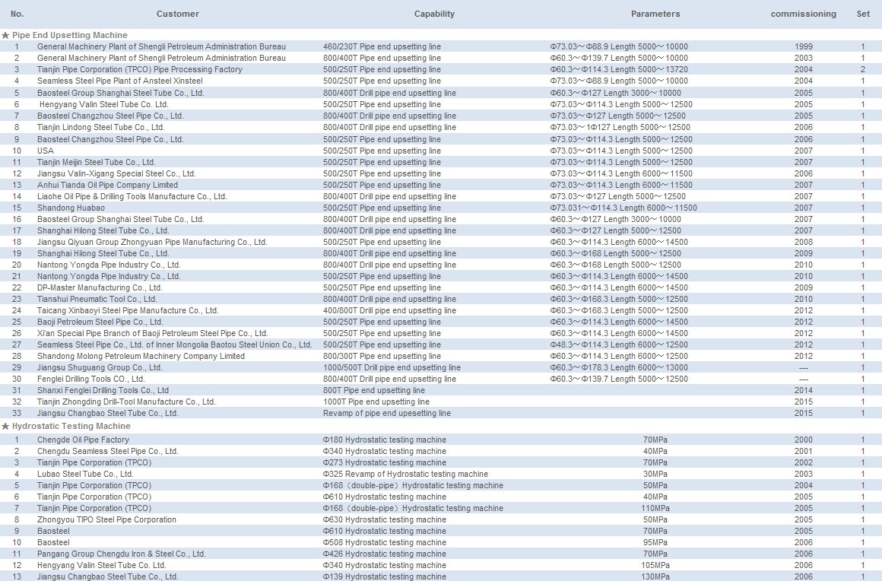Select the "130MPa" parameter value

point(655,576)
